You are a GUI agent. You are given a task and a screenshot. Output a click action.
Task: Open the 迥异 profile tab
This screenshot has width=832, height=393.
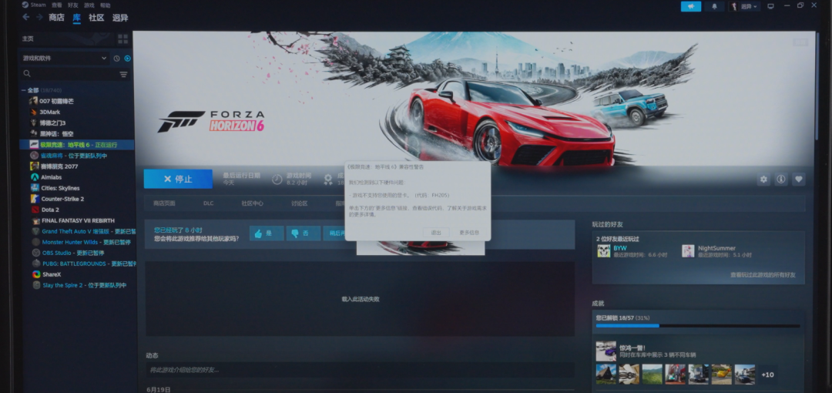tap(120, 18)
